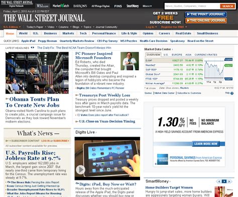Image resolution: width=238 pixels, height=197 pixels.
Task: Click The Daily Fix latest headline
Action: (74, 48)
